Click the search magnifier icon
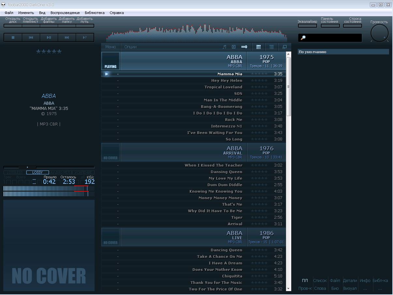The image size is (393, 295). click(x=303, y=38)
